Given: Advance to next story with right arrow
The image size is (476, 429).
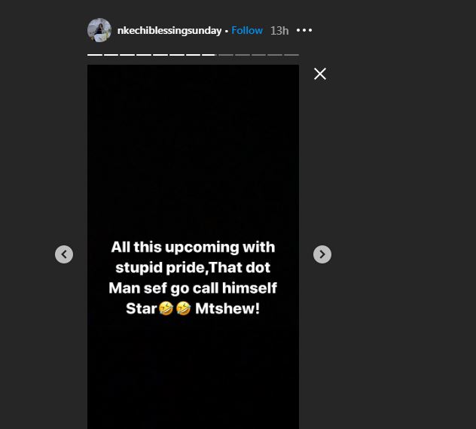Looking at the screenshot, I should [322, 254].
